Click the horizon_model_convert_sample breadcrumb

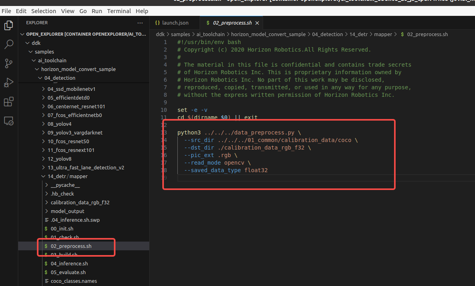pyautogui.click(x=268, y=35)
